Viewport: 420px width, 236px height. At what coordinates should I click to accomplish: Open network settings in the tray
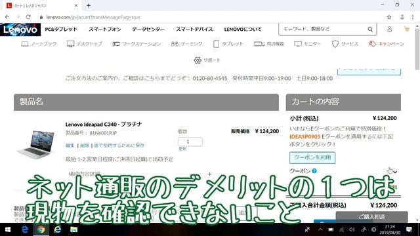341,229
